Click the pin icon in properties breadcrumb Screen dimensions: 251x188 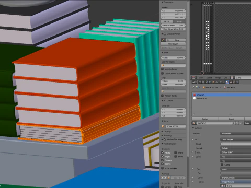193,87
